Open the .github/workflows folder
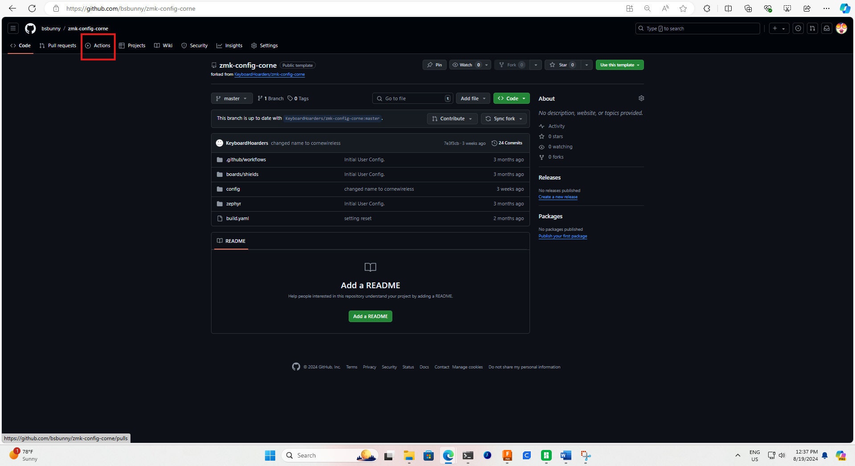Viewport: 855px width, 466px height. 246,159
